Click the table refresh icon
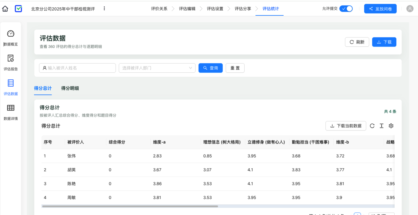This screenshot has width=418, height=215. (372, 126)
